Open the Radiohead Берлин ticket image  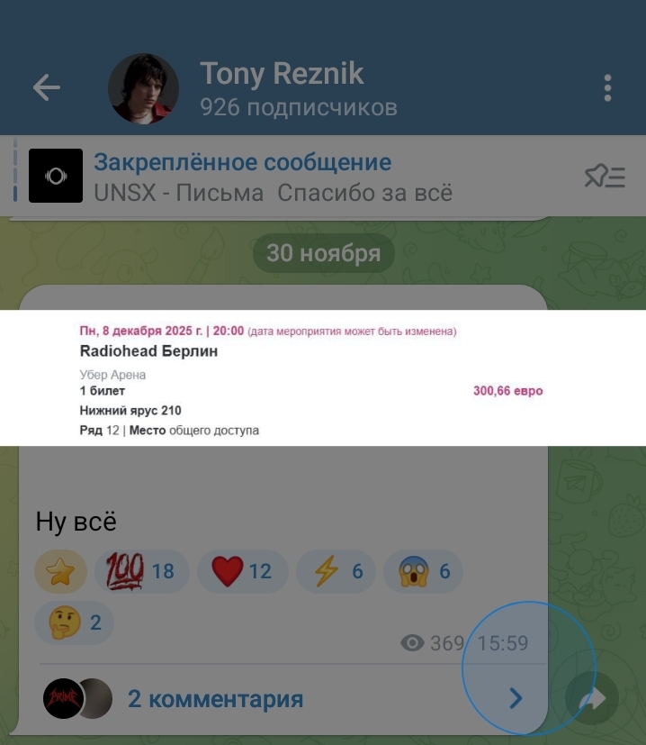(323, 377)
